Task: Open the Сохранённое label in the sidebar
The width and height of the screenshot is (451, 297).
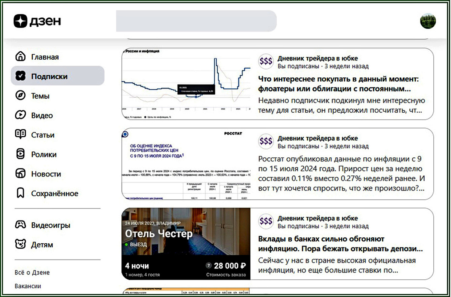Action: 54,194
